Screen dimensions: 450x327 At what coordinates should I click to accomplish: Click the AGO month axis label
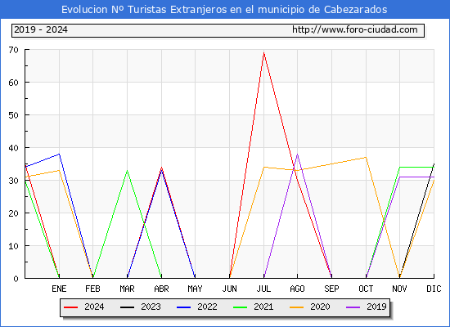297,289
